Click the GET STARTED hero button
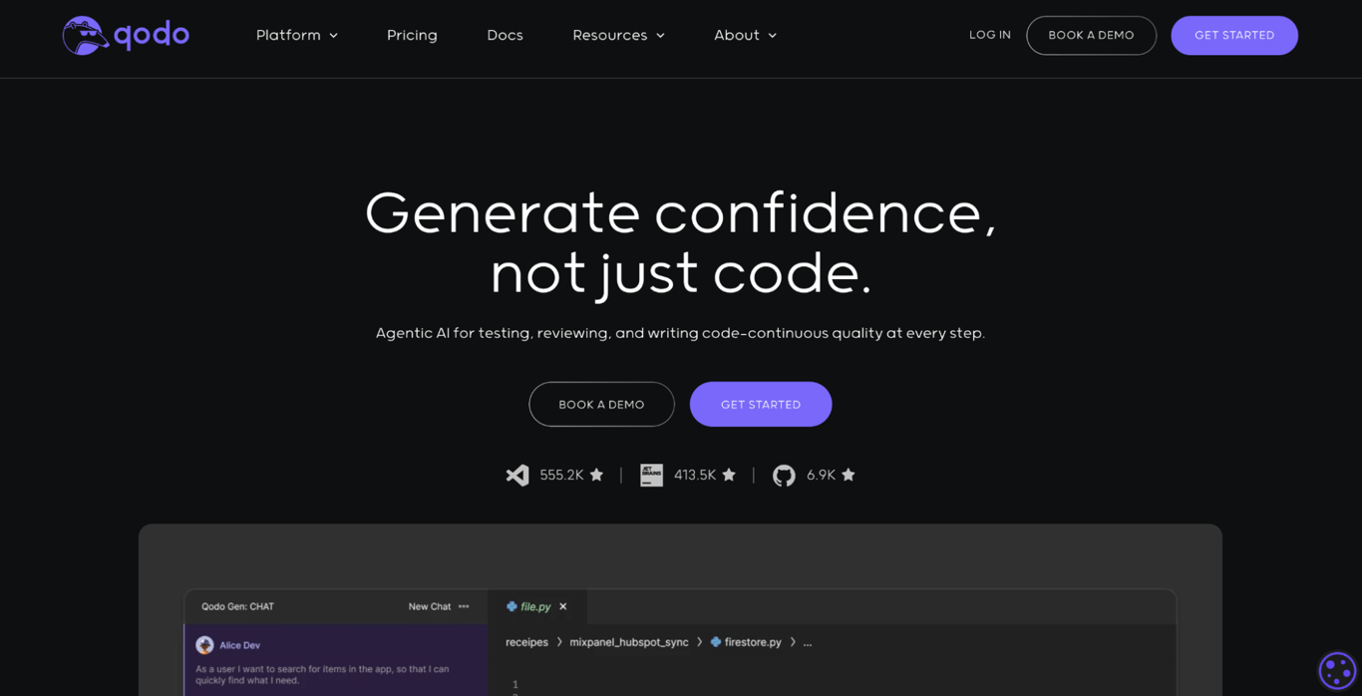Image resolution: width=1362 pixels, height=696 pixels. click(761, 404)
